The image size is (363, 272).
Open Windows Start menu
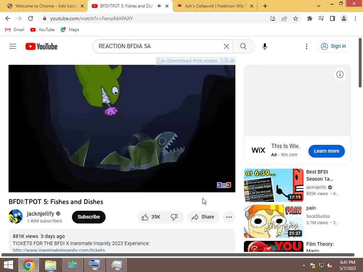9,265
